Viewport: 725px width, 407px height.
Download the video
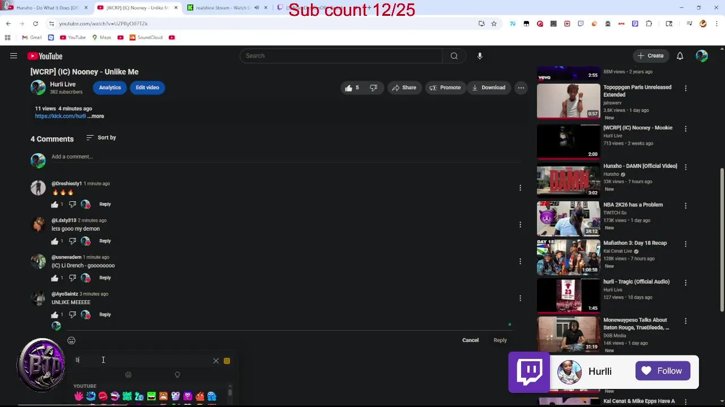tap(488, 88)
